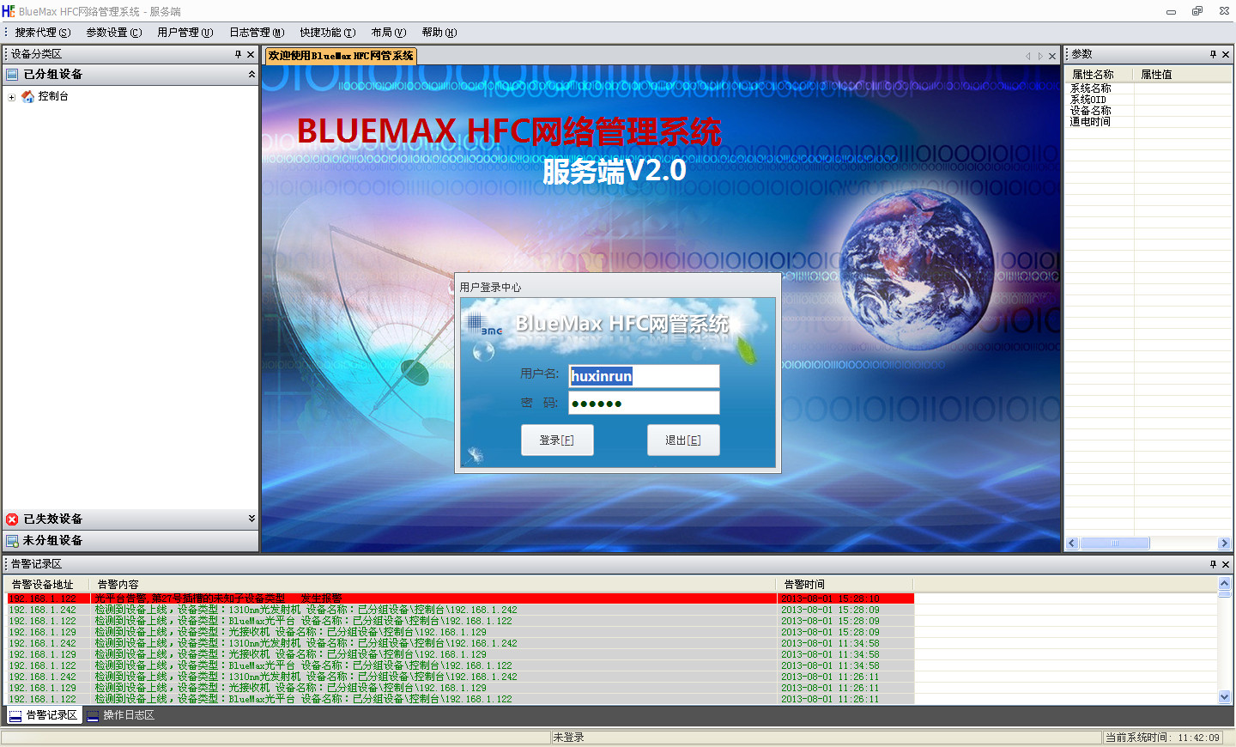Viewport: 1236px width, 747px height.
Task: Open the 未分组设备 section
Action: click(130, 541)
